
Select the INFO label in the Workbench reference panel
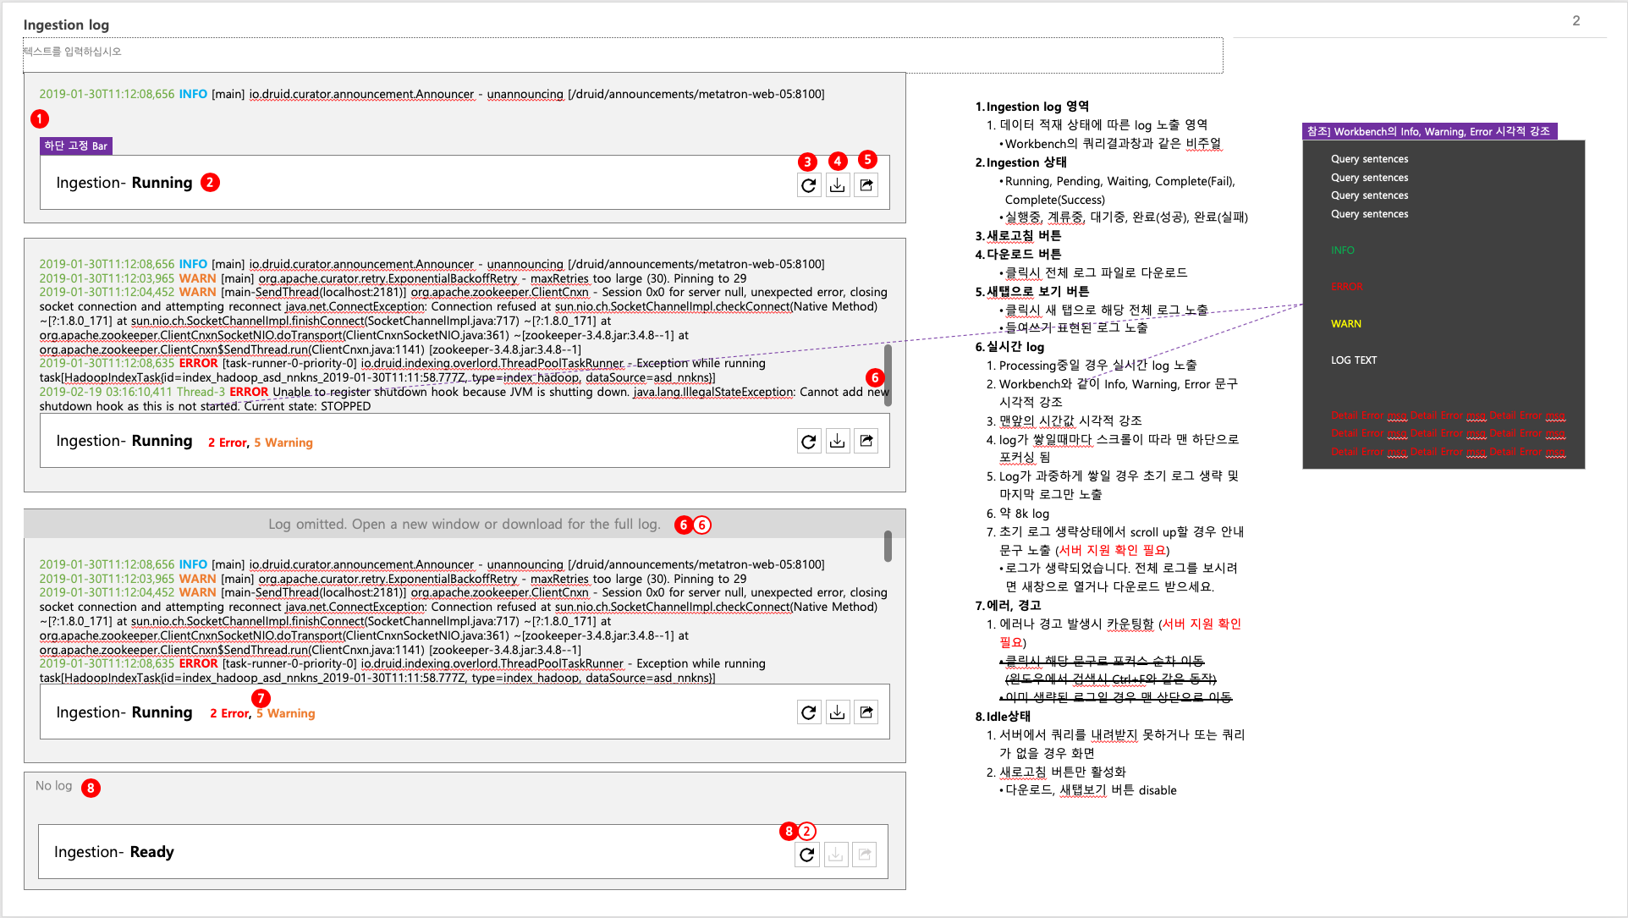[1342, 250]
